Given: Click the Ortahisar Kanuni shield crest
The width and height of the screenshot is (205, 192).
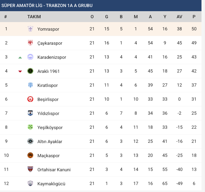Looking at the screenshot, I should point(30,169).
